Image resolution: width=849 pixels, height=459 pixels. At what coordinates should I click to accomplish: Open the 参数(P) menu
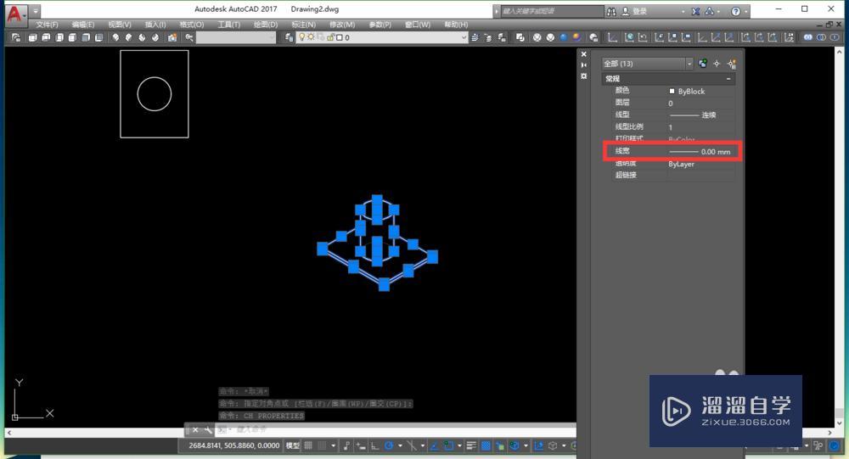(380, 25)
